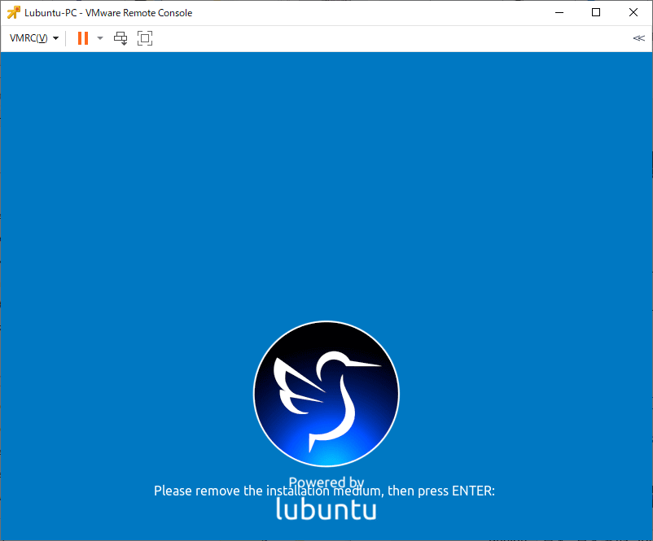The height and width of the screenshot is (541, 653).
Task: Pause the virtual machine with the orange button
Action: click(x=83, y=38)
